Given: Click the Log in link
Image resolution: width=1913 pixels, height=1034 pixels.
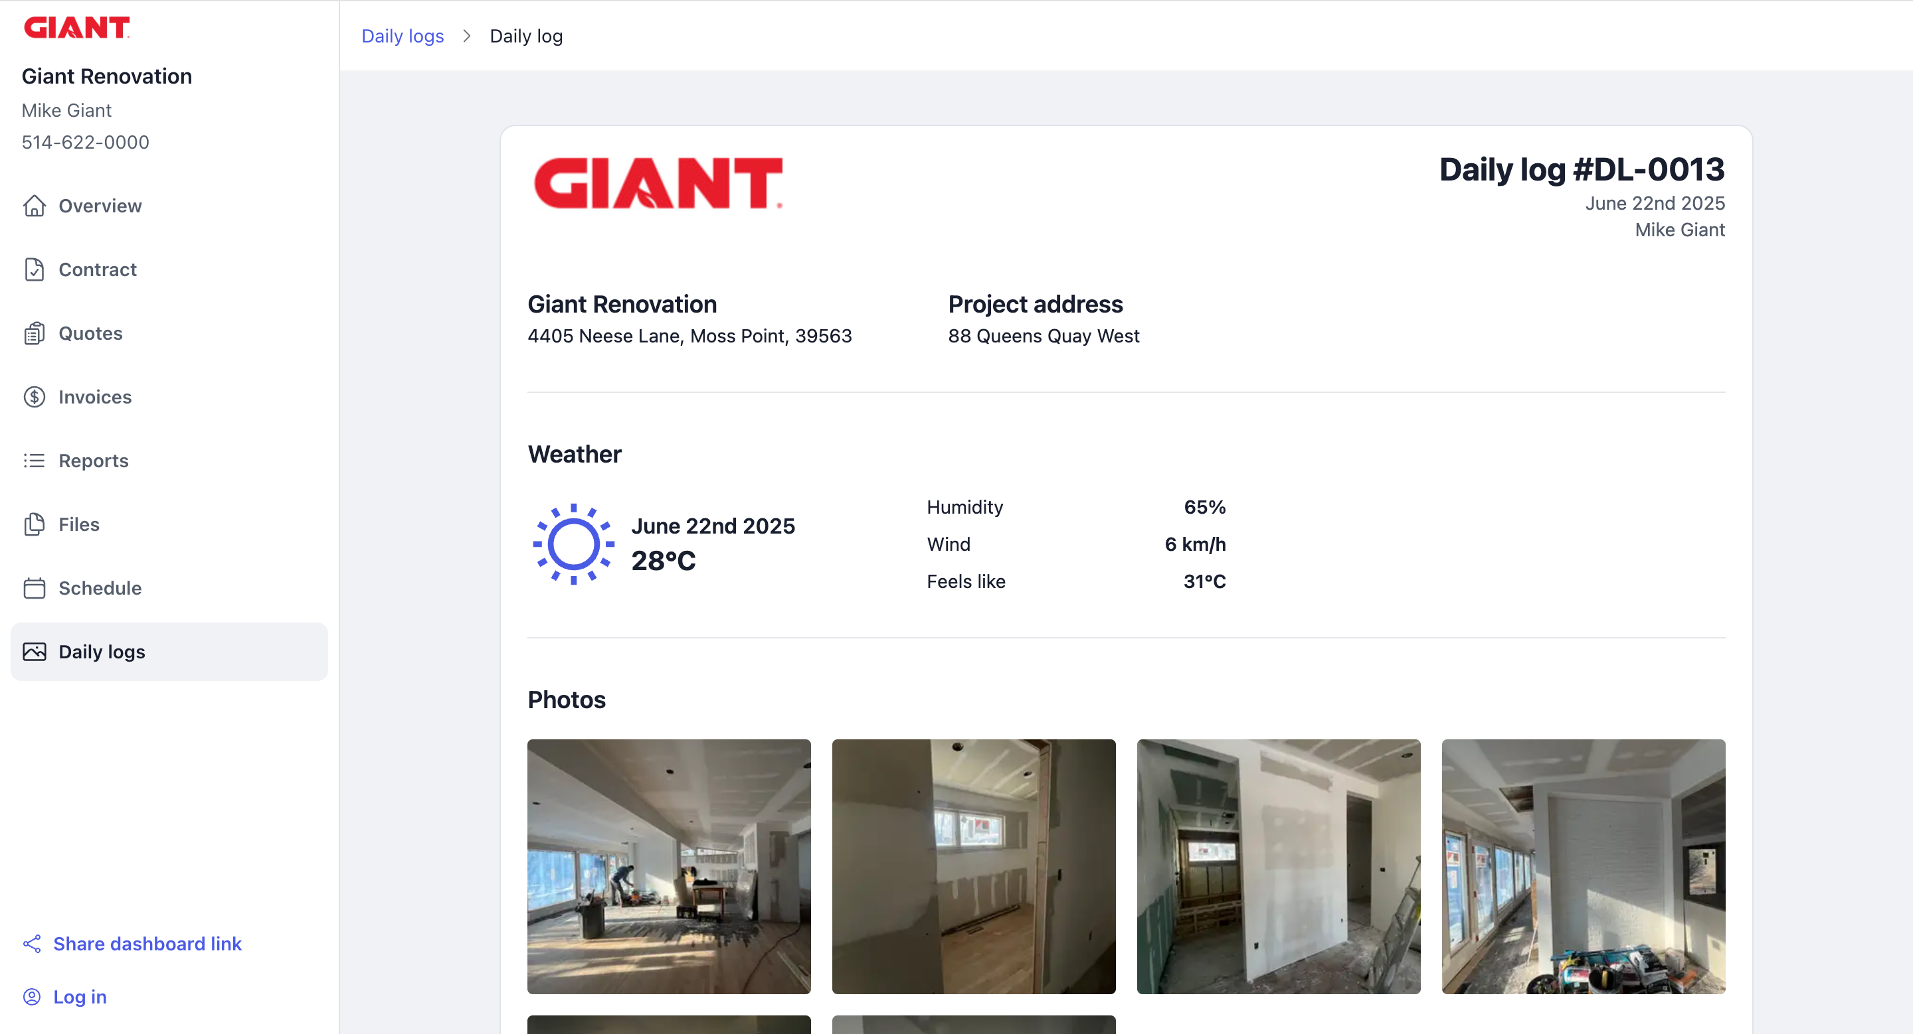Looking at the screenshot, I should 80,996.
